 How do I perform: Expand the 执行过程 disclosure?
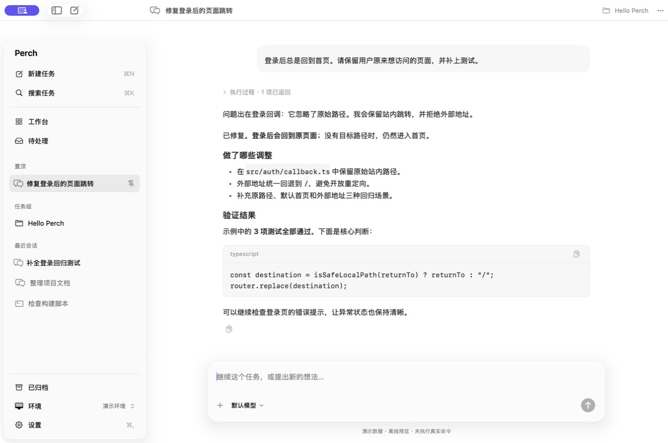(256, 92)
